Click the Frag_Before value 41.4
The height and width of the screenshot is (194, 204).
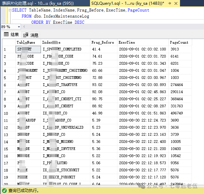96,49
